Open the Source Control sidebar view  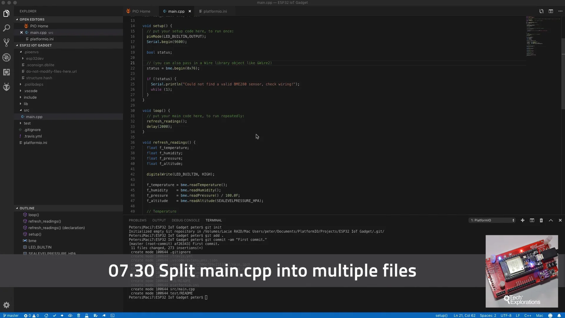coord(6,43)
